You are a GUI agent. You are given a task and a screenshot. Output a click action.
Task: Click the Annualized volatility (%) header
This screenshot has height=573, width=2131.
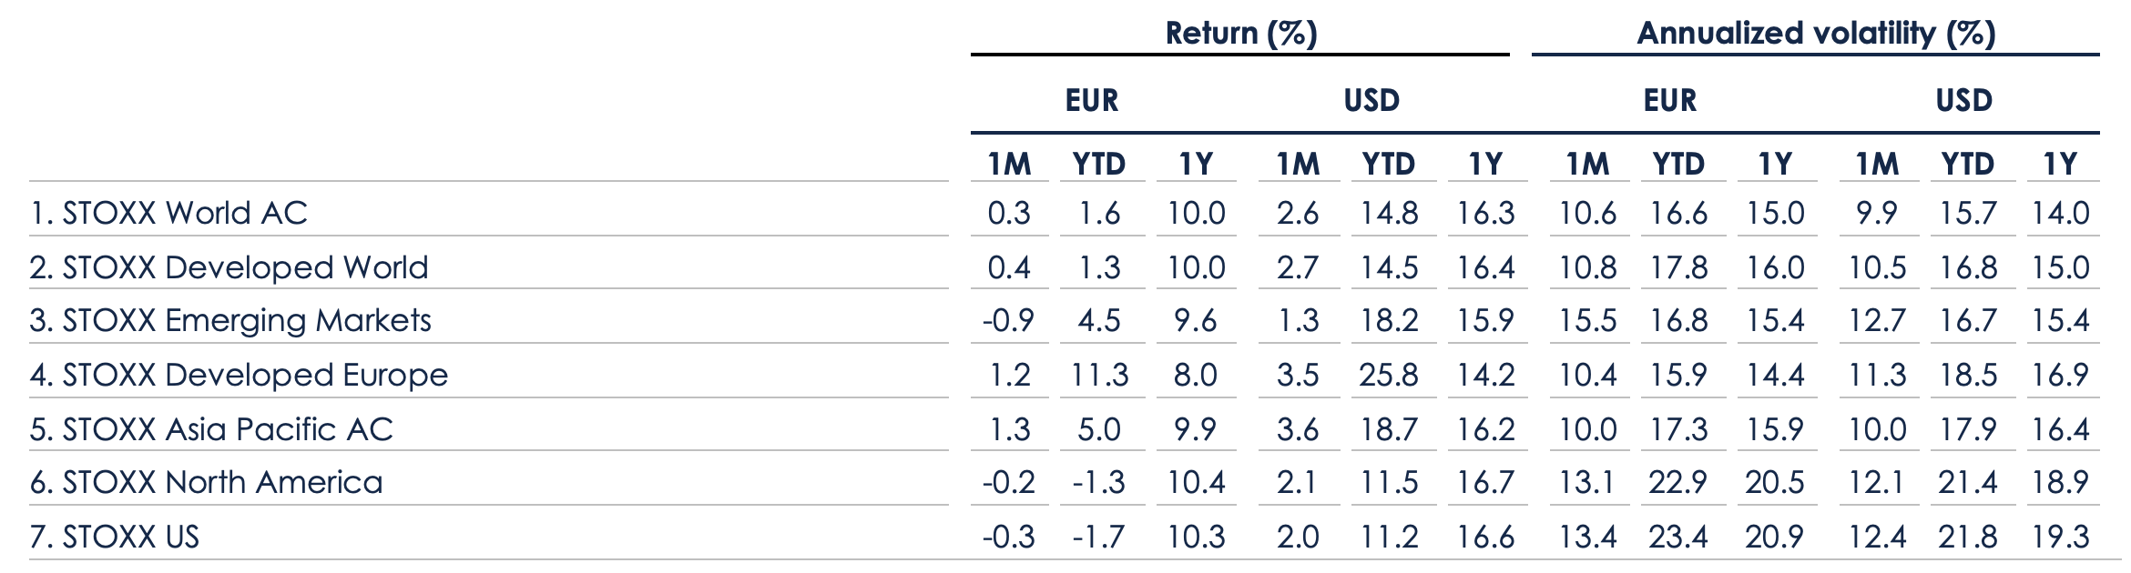pyautogui.click(x=1816, y=34)
